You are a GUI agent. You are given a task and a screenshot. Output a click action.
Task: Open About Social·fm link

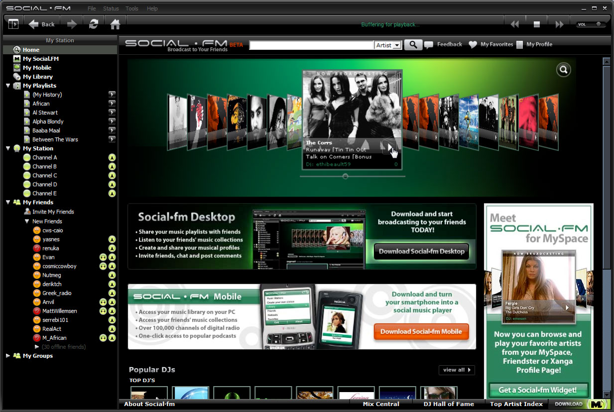149,404
